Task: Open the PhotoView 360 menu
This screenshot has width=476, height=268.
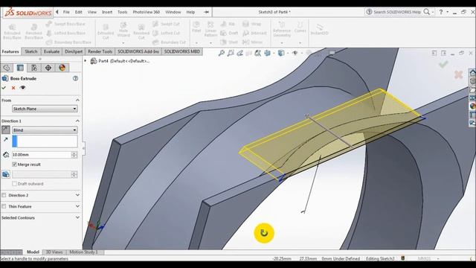Action: tap(147, 12)
